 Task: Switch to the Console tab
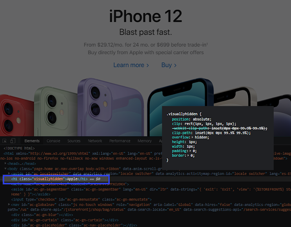pos(53,141)
